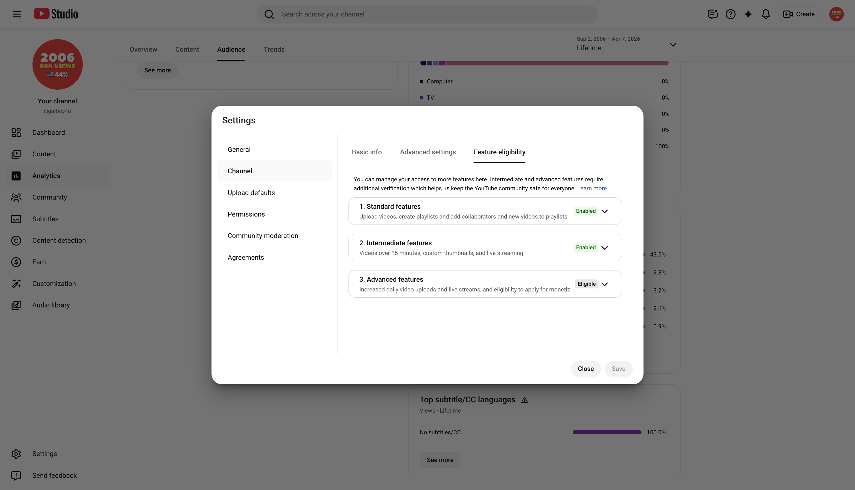Click the Learn more link
The height and width of the screenshot is (490, 855).
[592, 189]
